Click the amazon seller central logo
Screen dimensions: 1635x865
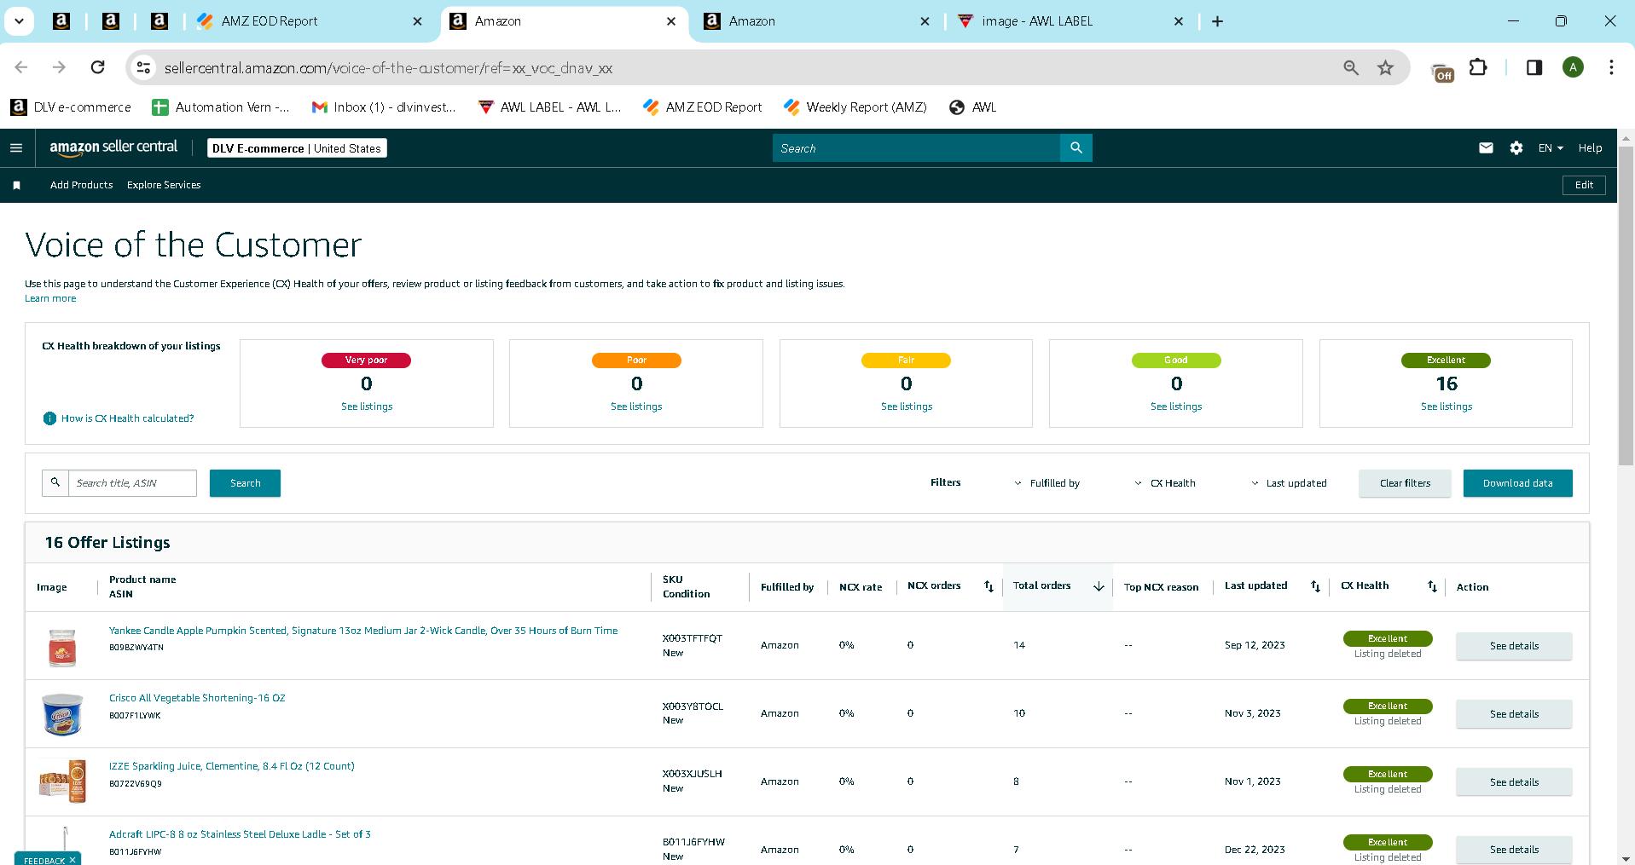pyautogui.click(x=113, y=147)
